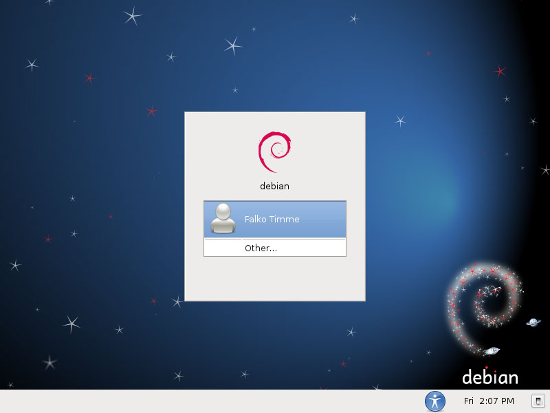Open the power shutdown options icon
This screenshot has height=413, width=550.
tap(538, 401)
